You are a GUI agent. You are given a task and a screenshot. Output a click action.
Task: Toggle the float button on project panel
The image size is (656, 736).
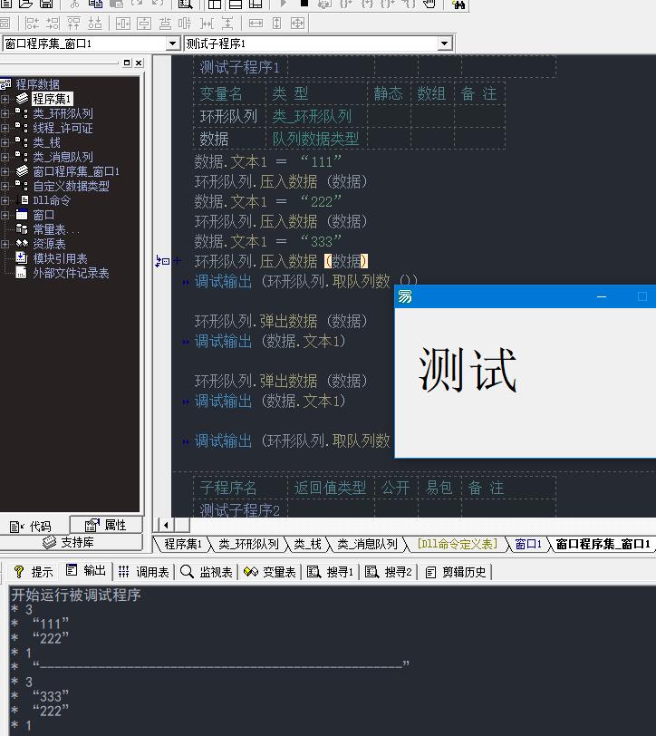pyautogui.click(x=127, y=63)
